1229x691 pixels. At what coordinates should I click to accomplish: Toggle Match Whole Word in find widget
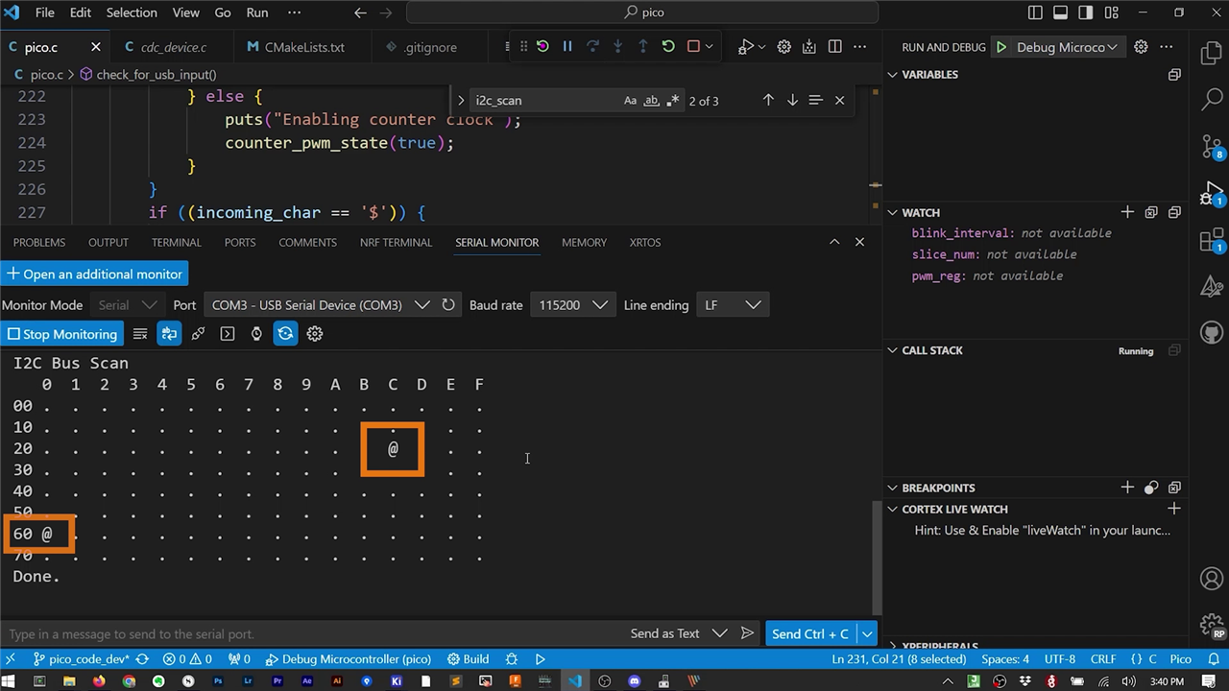(x=651, y=100)
